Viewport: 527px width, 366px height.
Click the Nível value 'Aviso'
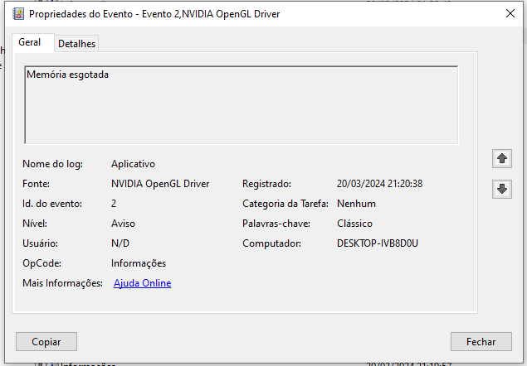coord(123,224)
